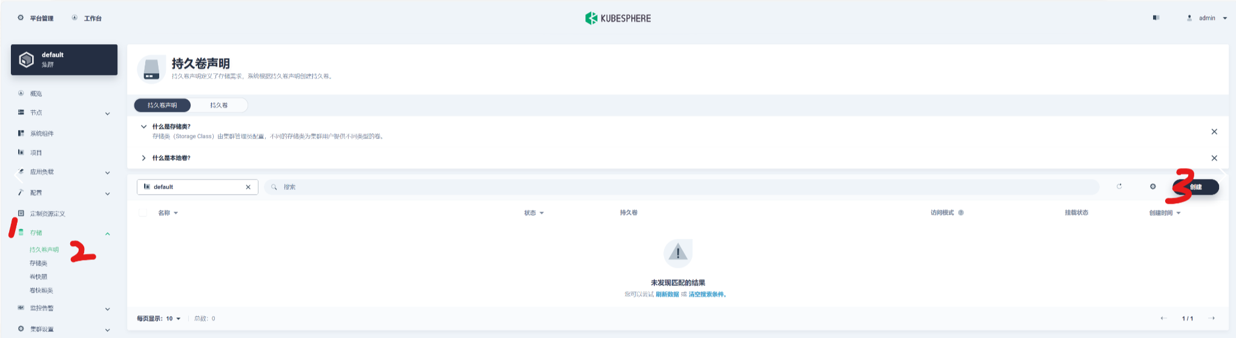Click the info icon next to 访问模式
Screen dimensions: 1236x338
pyautogui.click(x=961, y=213)
